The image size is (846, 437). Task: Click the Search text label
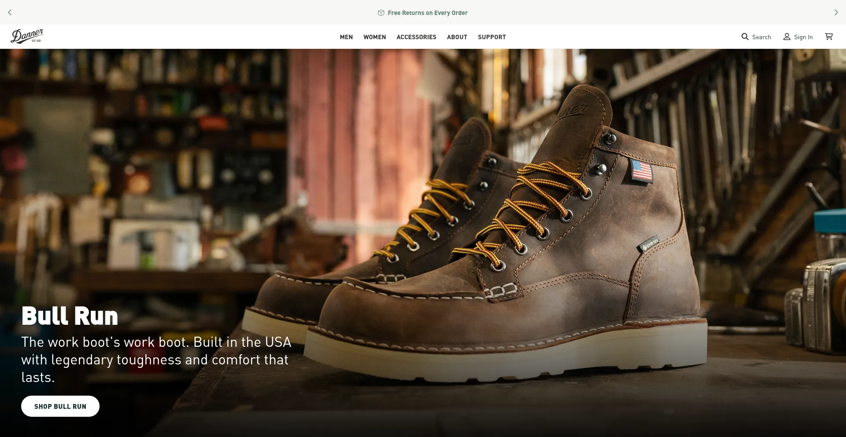pyautogui.click(x=761, y=37)
